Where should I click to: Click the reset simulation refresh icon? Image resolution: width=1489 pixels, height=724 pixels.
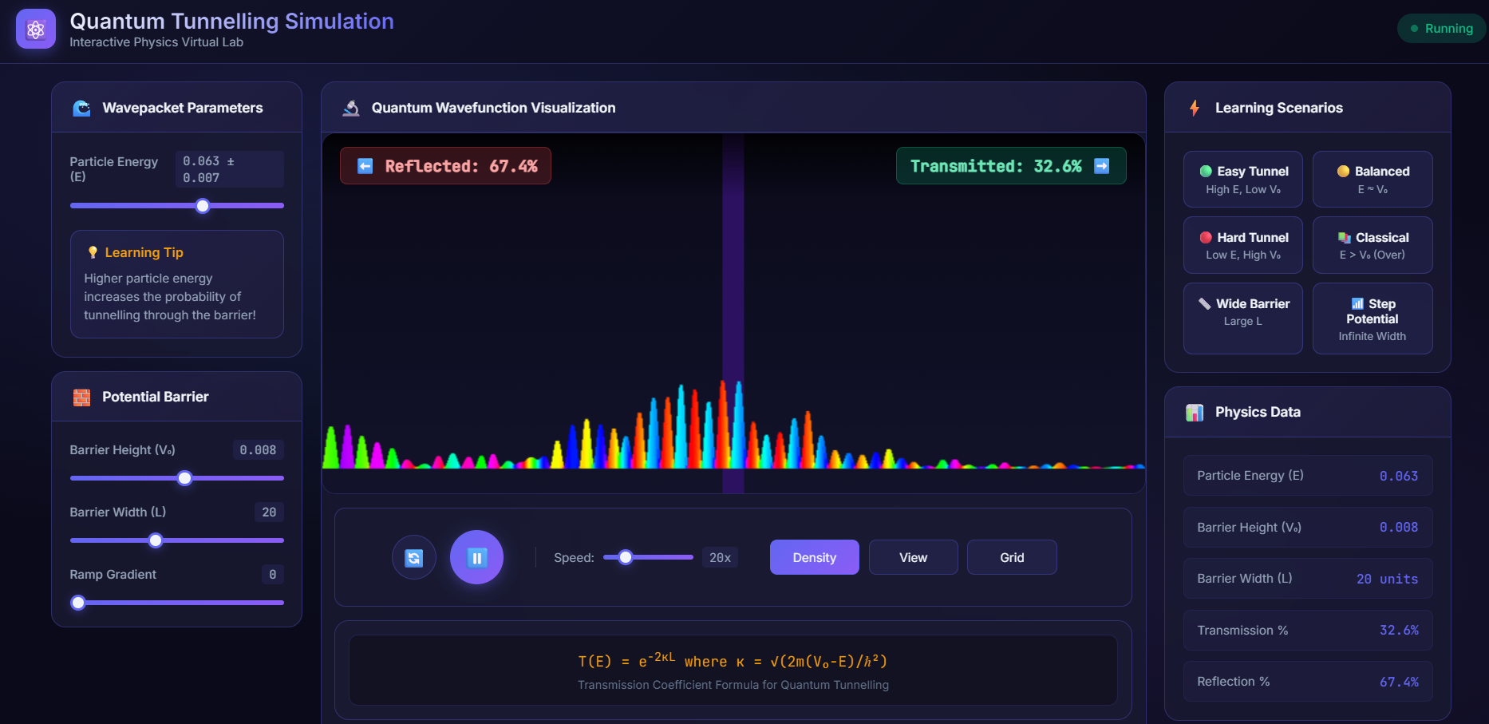coord(413,558)
